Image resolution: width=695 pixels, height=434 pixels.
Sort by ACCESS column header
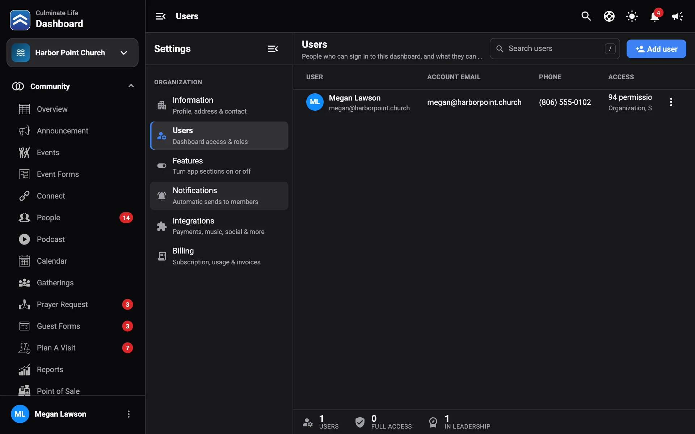click(x=621, y=77)
